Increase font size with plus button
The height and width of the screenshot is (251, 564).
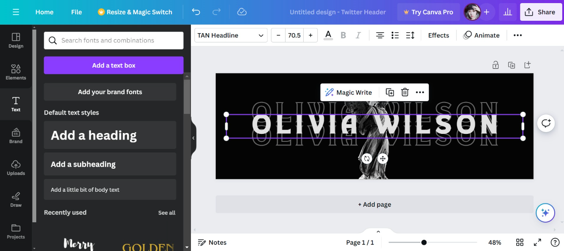(311, 35)
